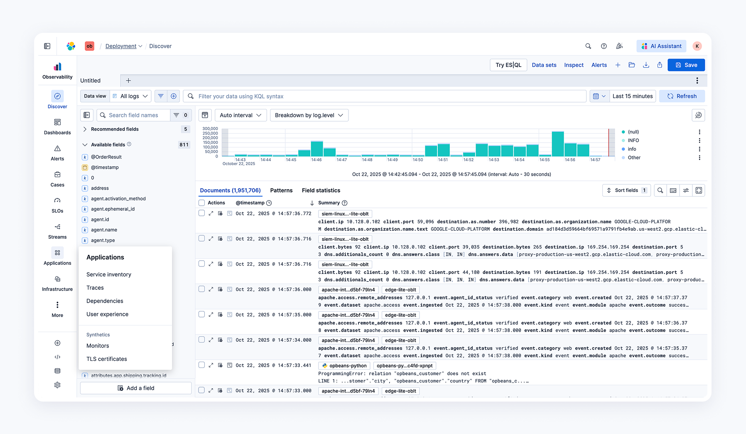Image resolution: width=746 pixels, height=434 pixels.
Task: Select the row at 14:57:36.772
Action: click(202, 213)
